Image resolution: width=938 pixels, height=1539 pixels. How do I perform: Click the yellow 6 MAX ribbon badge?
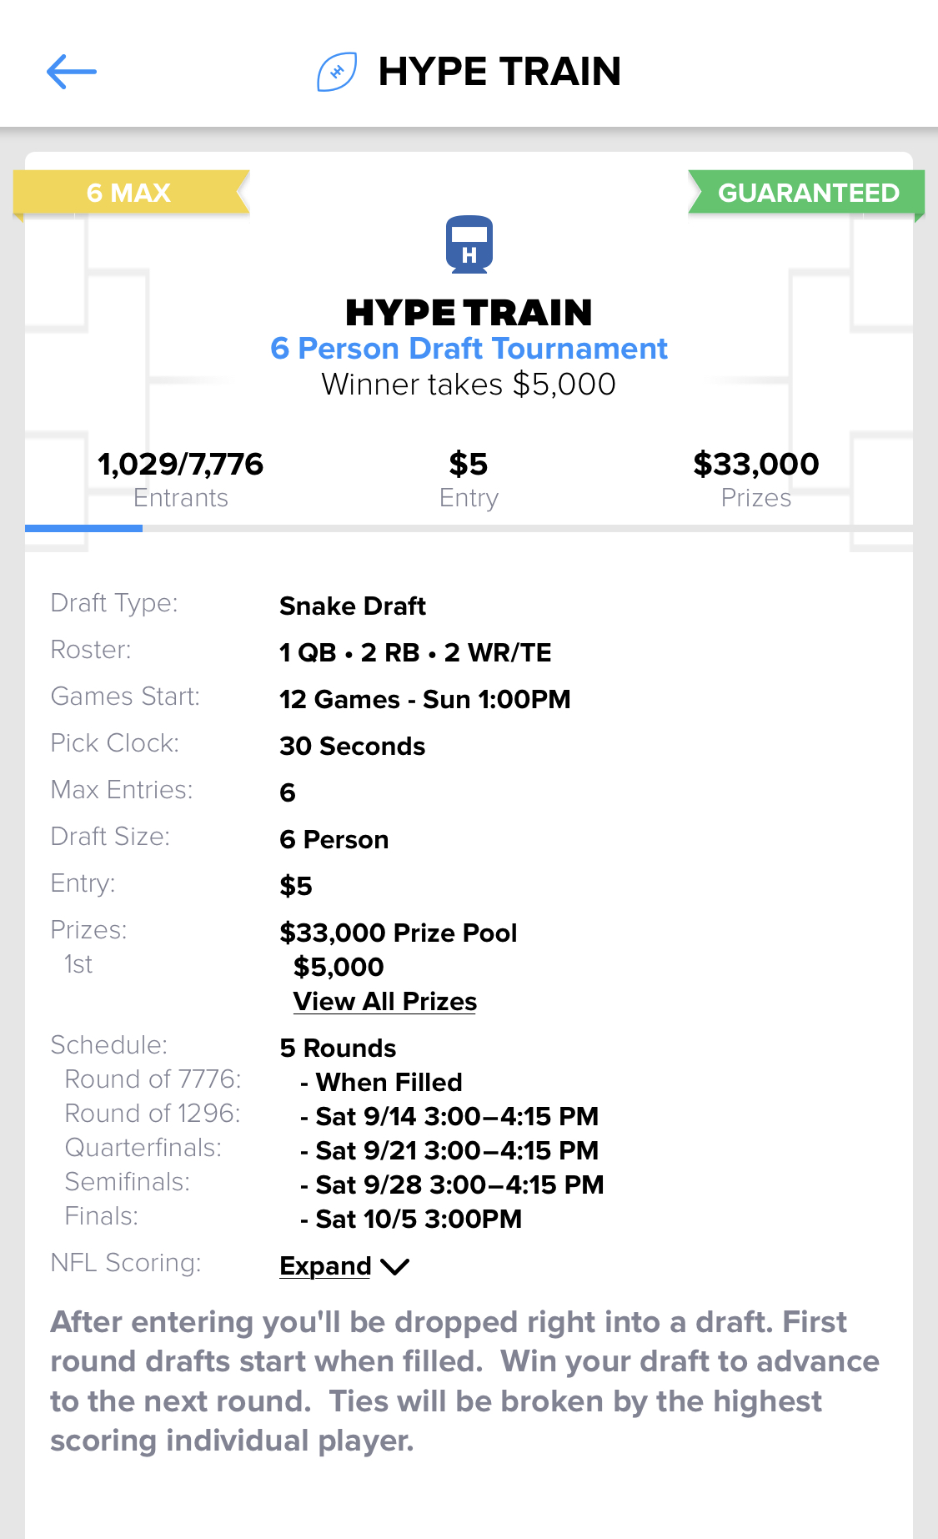click(130, 193)
